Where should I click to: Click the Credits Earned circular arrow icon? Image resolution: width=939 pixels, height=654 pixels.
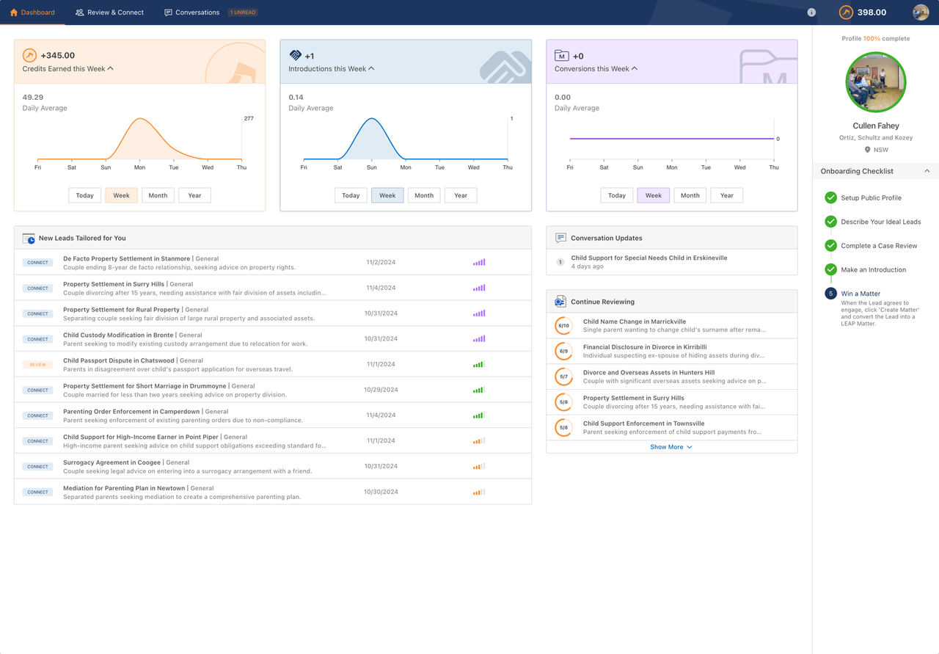click(x=29, y=55)
